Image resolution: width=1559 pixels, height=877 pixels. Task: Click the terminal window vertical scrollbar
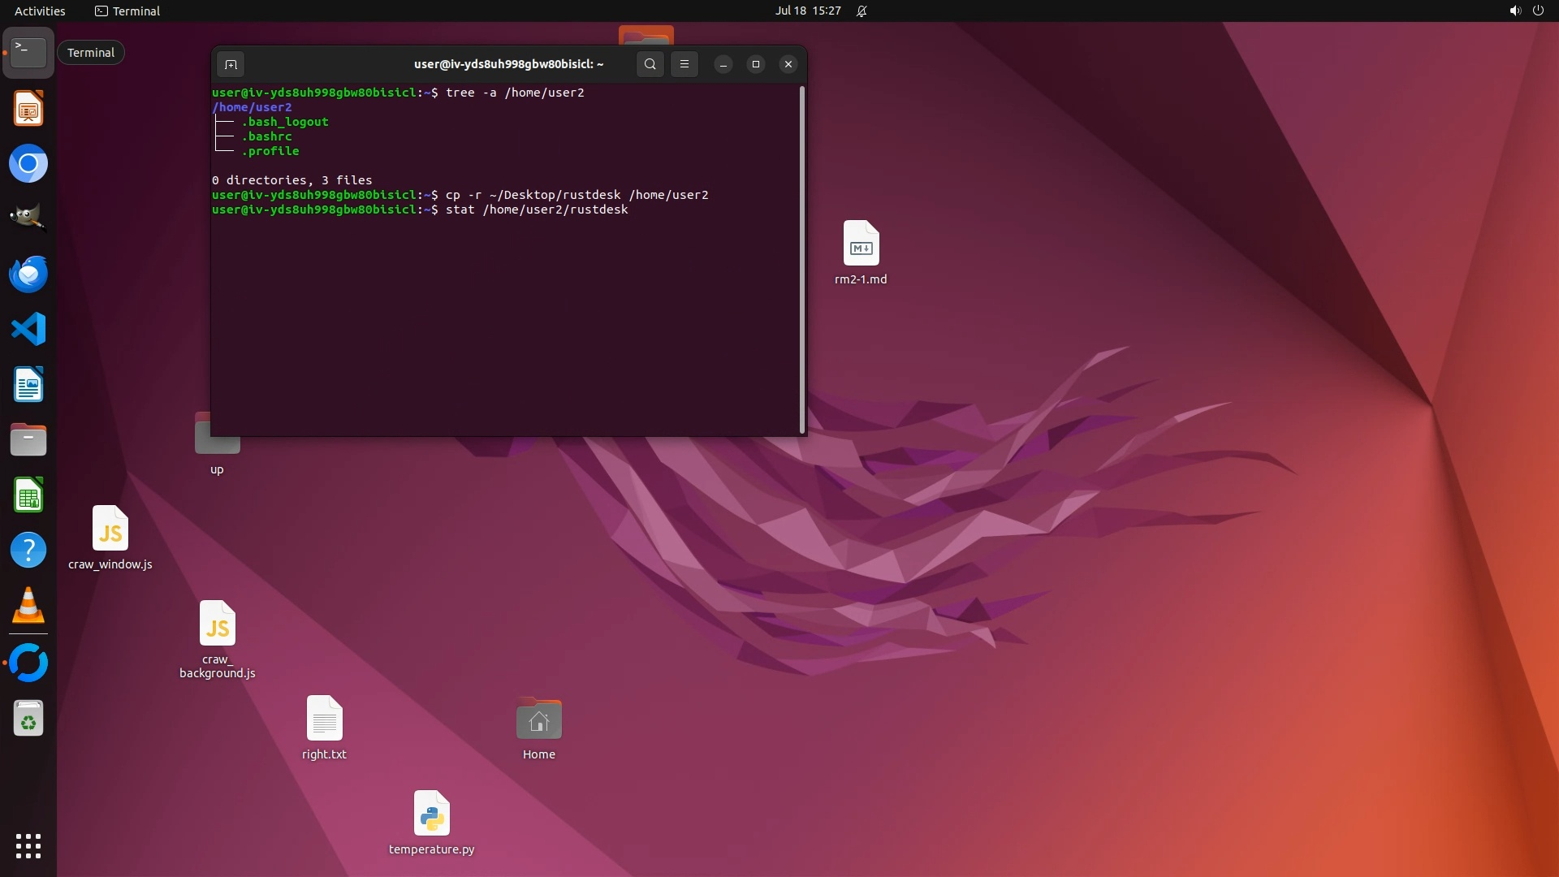[802, 260]
